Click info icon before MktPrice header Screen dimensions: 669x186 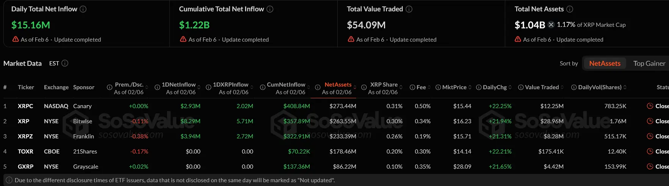click(438, 87)
